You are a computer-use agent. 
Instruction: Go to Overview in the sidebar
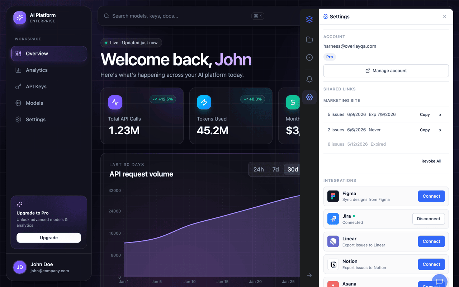click(x=49, y=53)
